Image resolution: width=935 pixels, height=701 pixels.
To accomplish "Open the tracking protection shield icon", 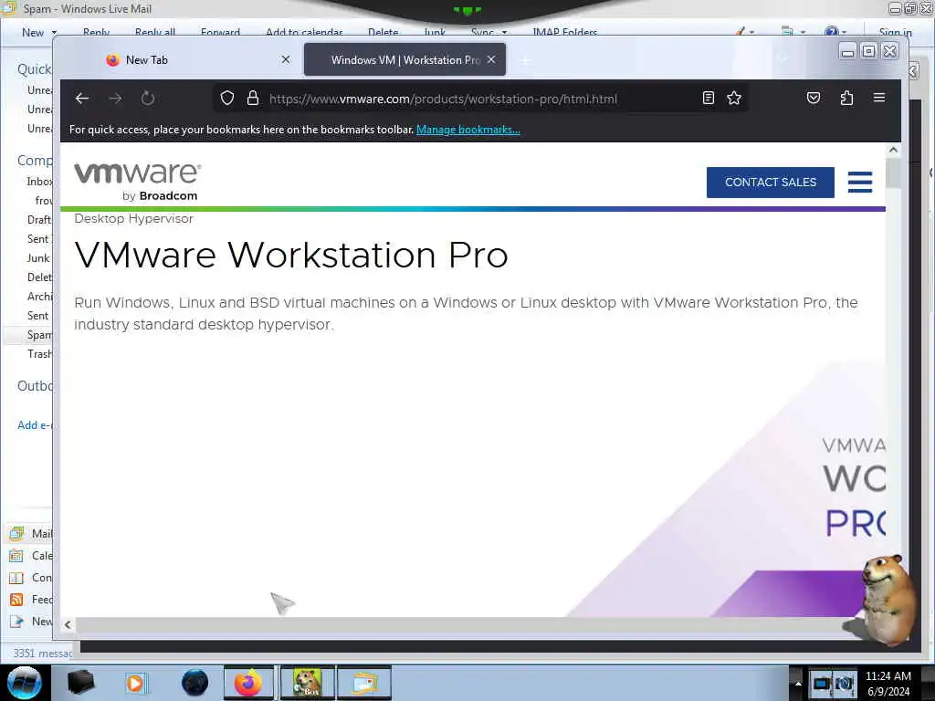I will point(227,99).
